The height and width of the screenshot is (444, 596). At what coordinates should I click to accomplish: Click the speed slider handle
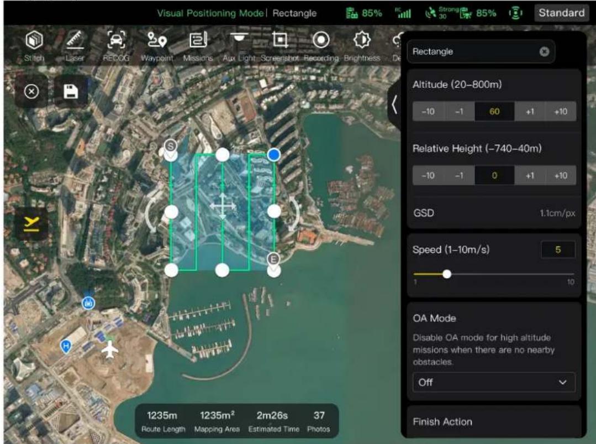(447, 274)
